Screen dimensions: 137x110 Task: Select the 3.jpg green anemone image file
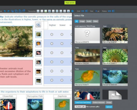coord(115,56)
